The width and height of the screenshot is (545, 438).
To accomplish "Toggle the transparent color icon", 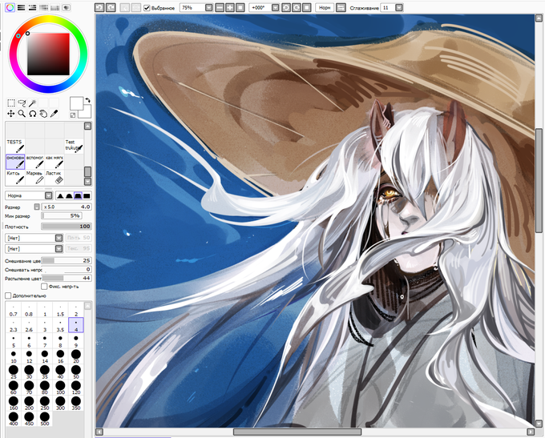I will [x=73, y=115].
